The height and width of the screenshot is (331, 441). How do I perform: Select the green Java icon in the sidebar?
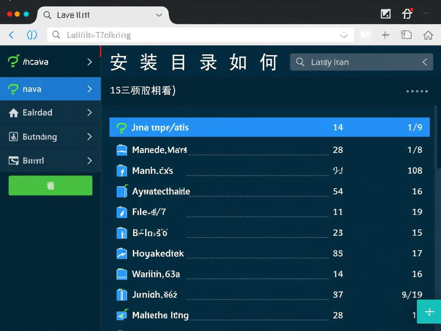13,61
